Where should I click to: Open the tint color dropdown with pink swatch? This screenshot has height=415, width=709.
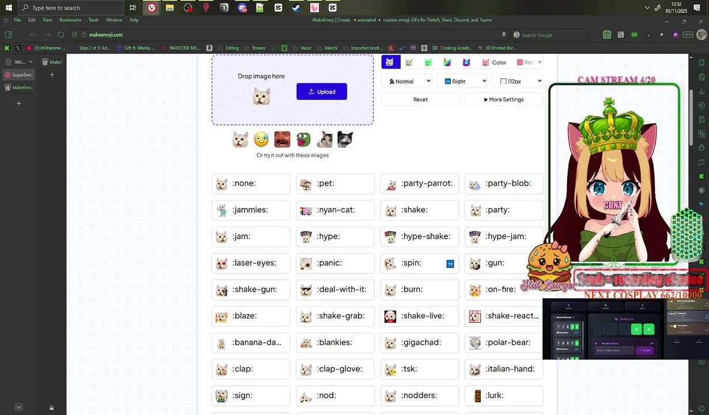click(x=529, y=62)
